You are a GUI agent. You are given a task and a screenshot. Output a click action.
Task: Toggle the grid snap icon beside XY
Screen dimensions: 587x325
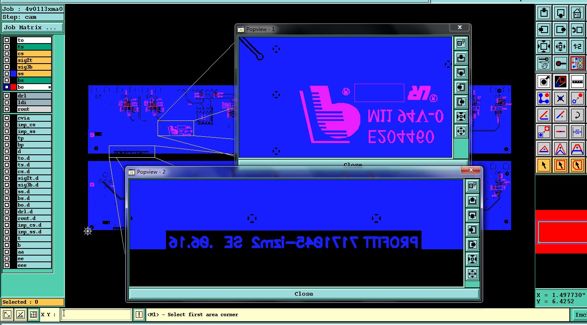pyautogui.click(x=34, y=315)
